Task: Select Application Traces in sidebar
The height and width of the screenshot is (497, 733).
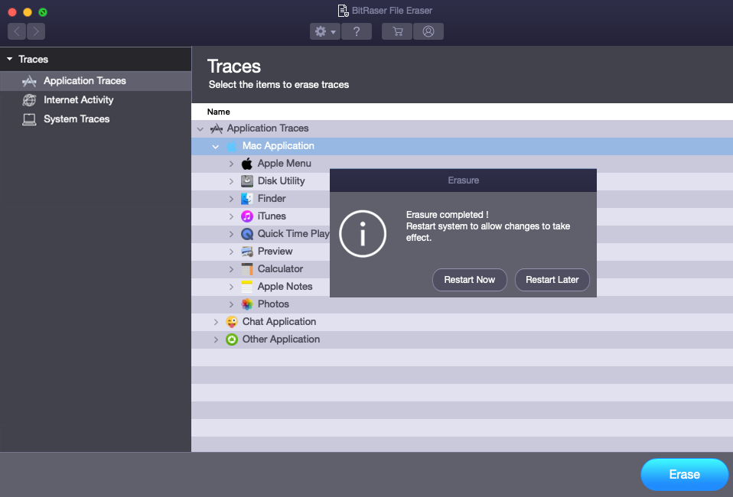Action: click(x=96, y=81)
